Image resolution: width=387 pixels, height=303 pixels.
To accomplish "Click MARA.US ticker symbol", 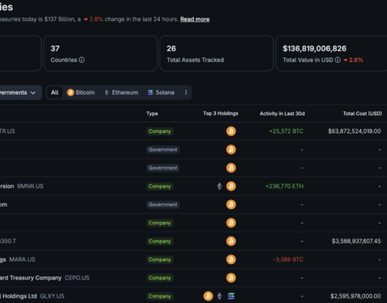I will click(22, 260).
